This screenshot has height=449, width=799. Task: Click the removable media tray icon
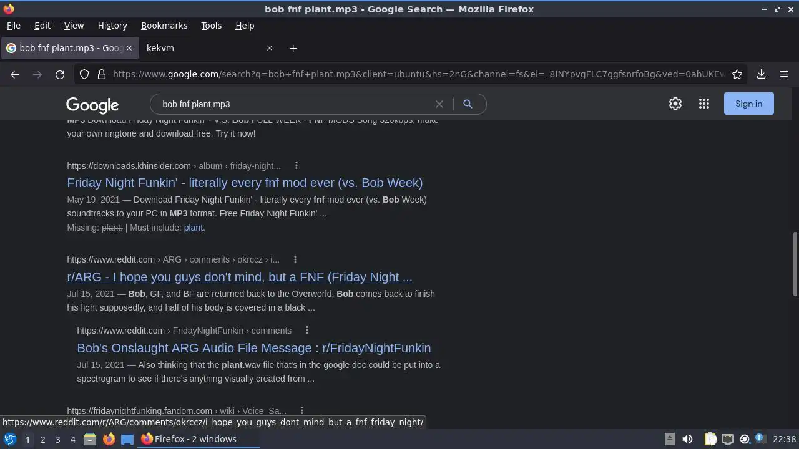click(669, 439)
